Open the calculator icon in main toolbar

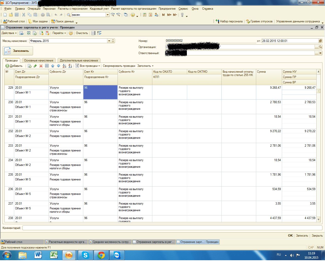[x=144, y=15]
